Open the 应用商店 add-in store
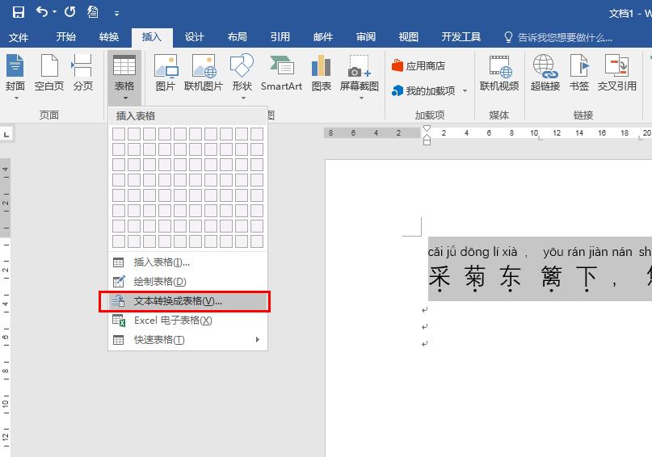The image size is (652, 457). pos(419,65)
